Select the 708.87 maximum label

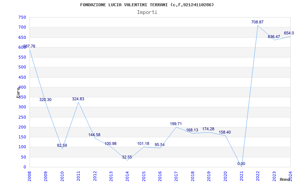tap(257, 22)
